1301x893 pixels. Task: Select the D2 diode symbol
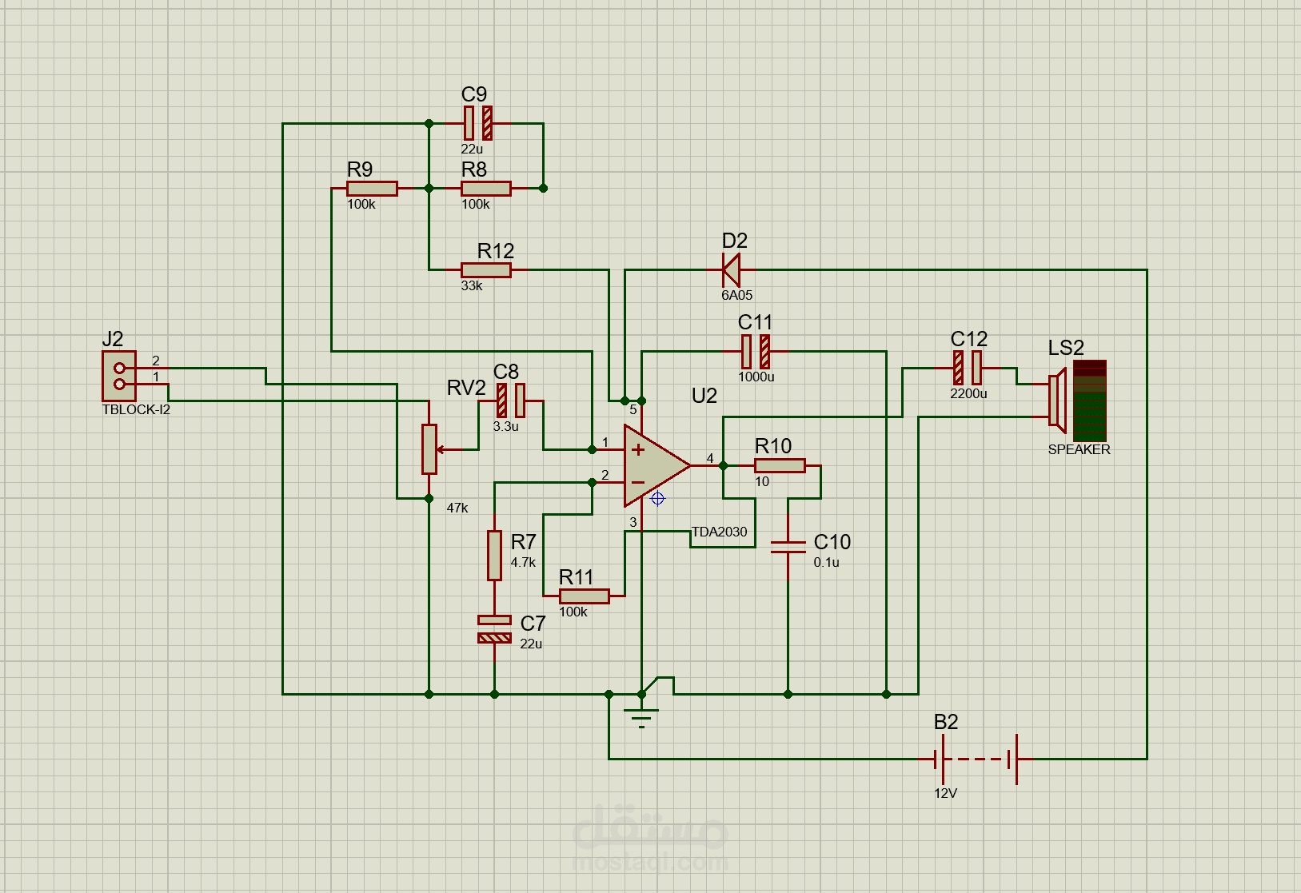coord(731,270)
